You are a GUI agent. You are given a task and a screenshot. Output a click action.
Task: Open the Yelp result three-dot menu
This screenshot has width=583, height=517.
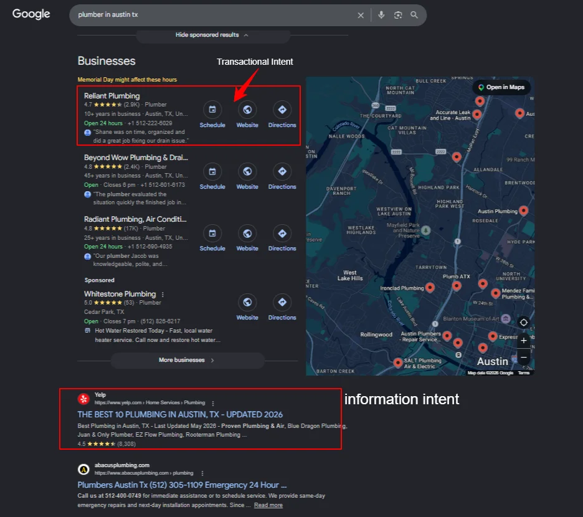(x=212, y=403)
